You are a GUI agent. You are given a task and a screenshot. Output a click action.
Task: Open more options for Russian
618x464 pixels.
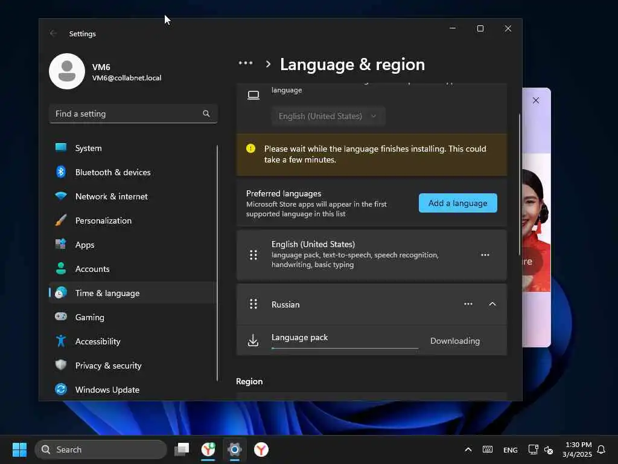468,304
